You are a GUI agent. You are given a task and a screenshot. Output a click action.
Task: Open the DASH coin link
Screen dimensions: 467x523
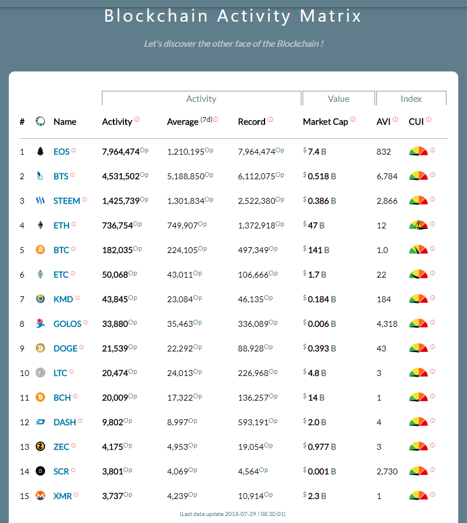pos(64,422)
